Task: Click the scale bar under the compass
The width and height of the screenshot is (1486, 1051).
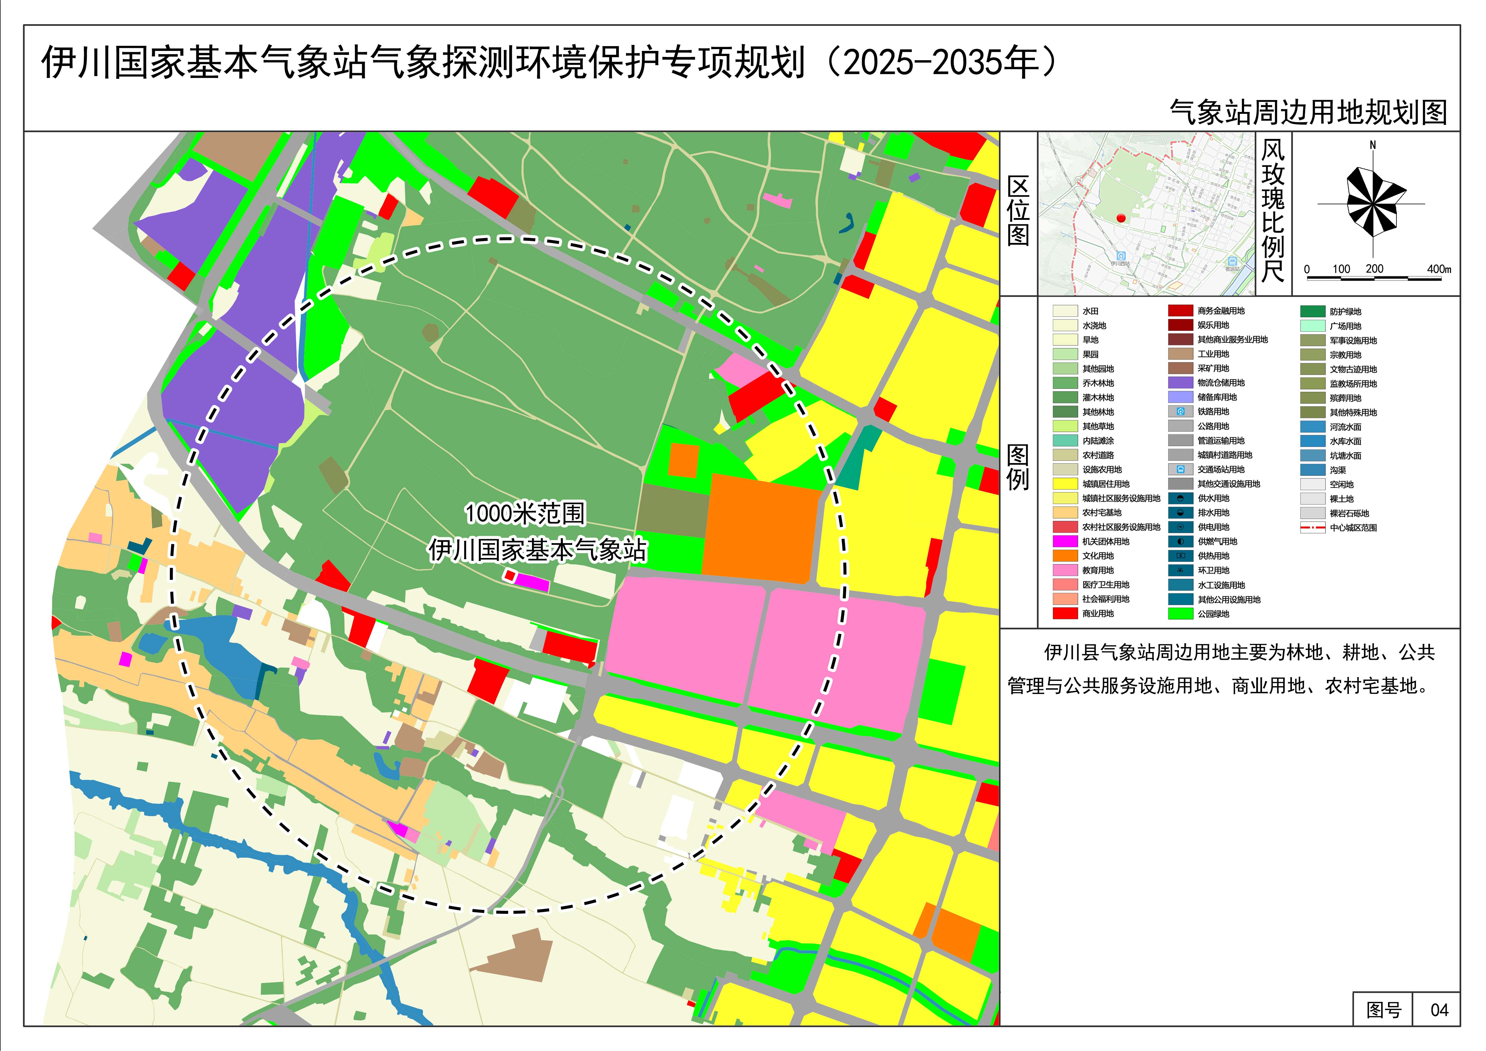Action: [x=1374, y=278]
